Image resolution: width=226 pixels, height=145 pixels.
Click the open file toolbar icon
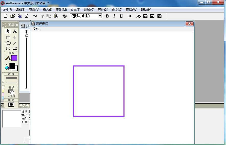tap(12, 16)
